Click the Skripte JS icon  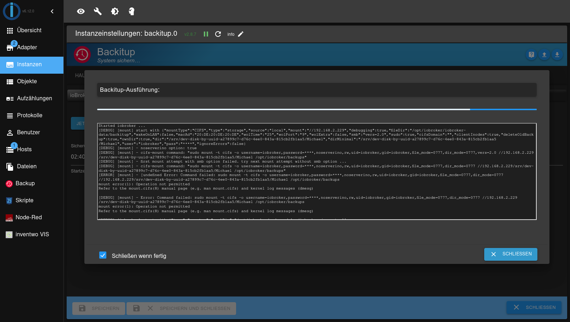click(9, 200)
